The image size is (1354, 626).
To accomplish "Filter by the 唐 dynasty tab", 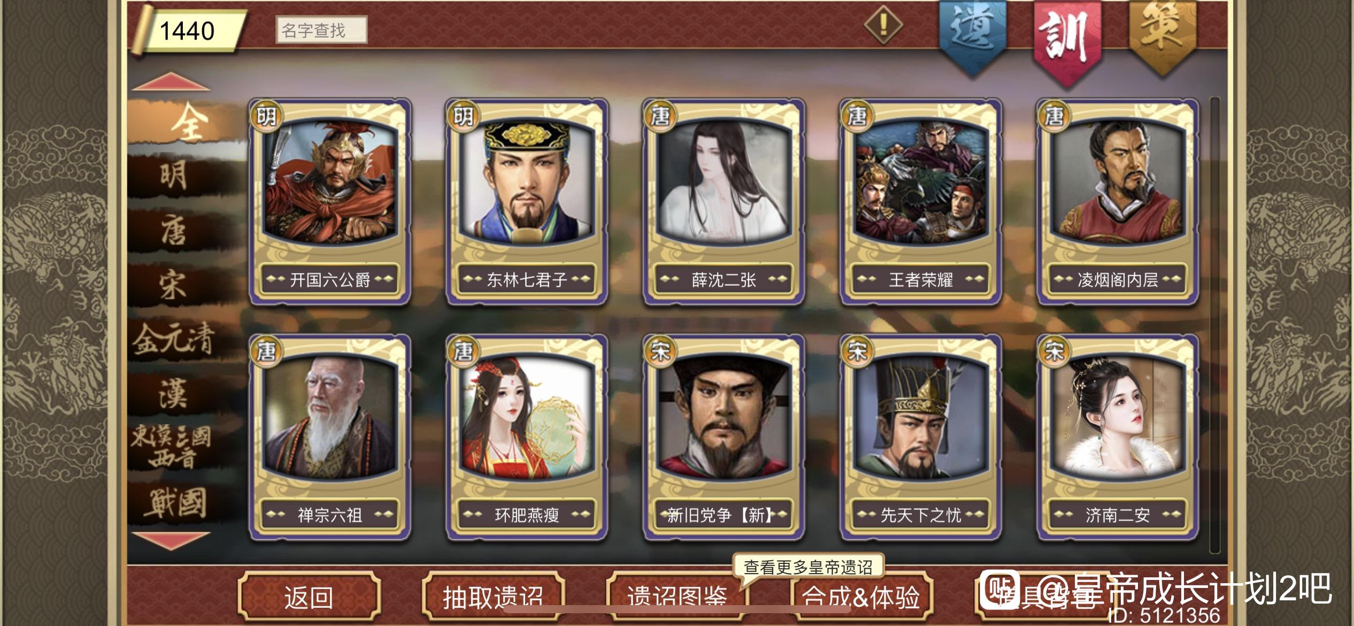I will [174, 231].
